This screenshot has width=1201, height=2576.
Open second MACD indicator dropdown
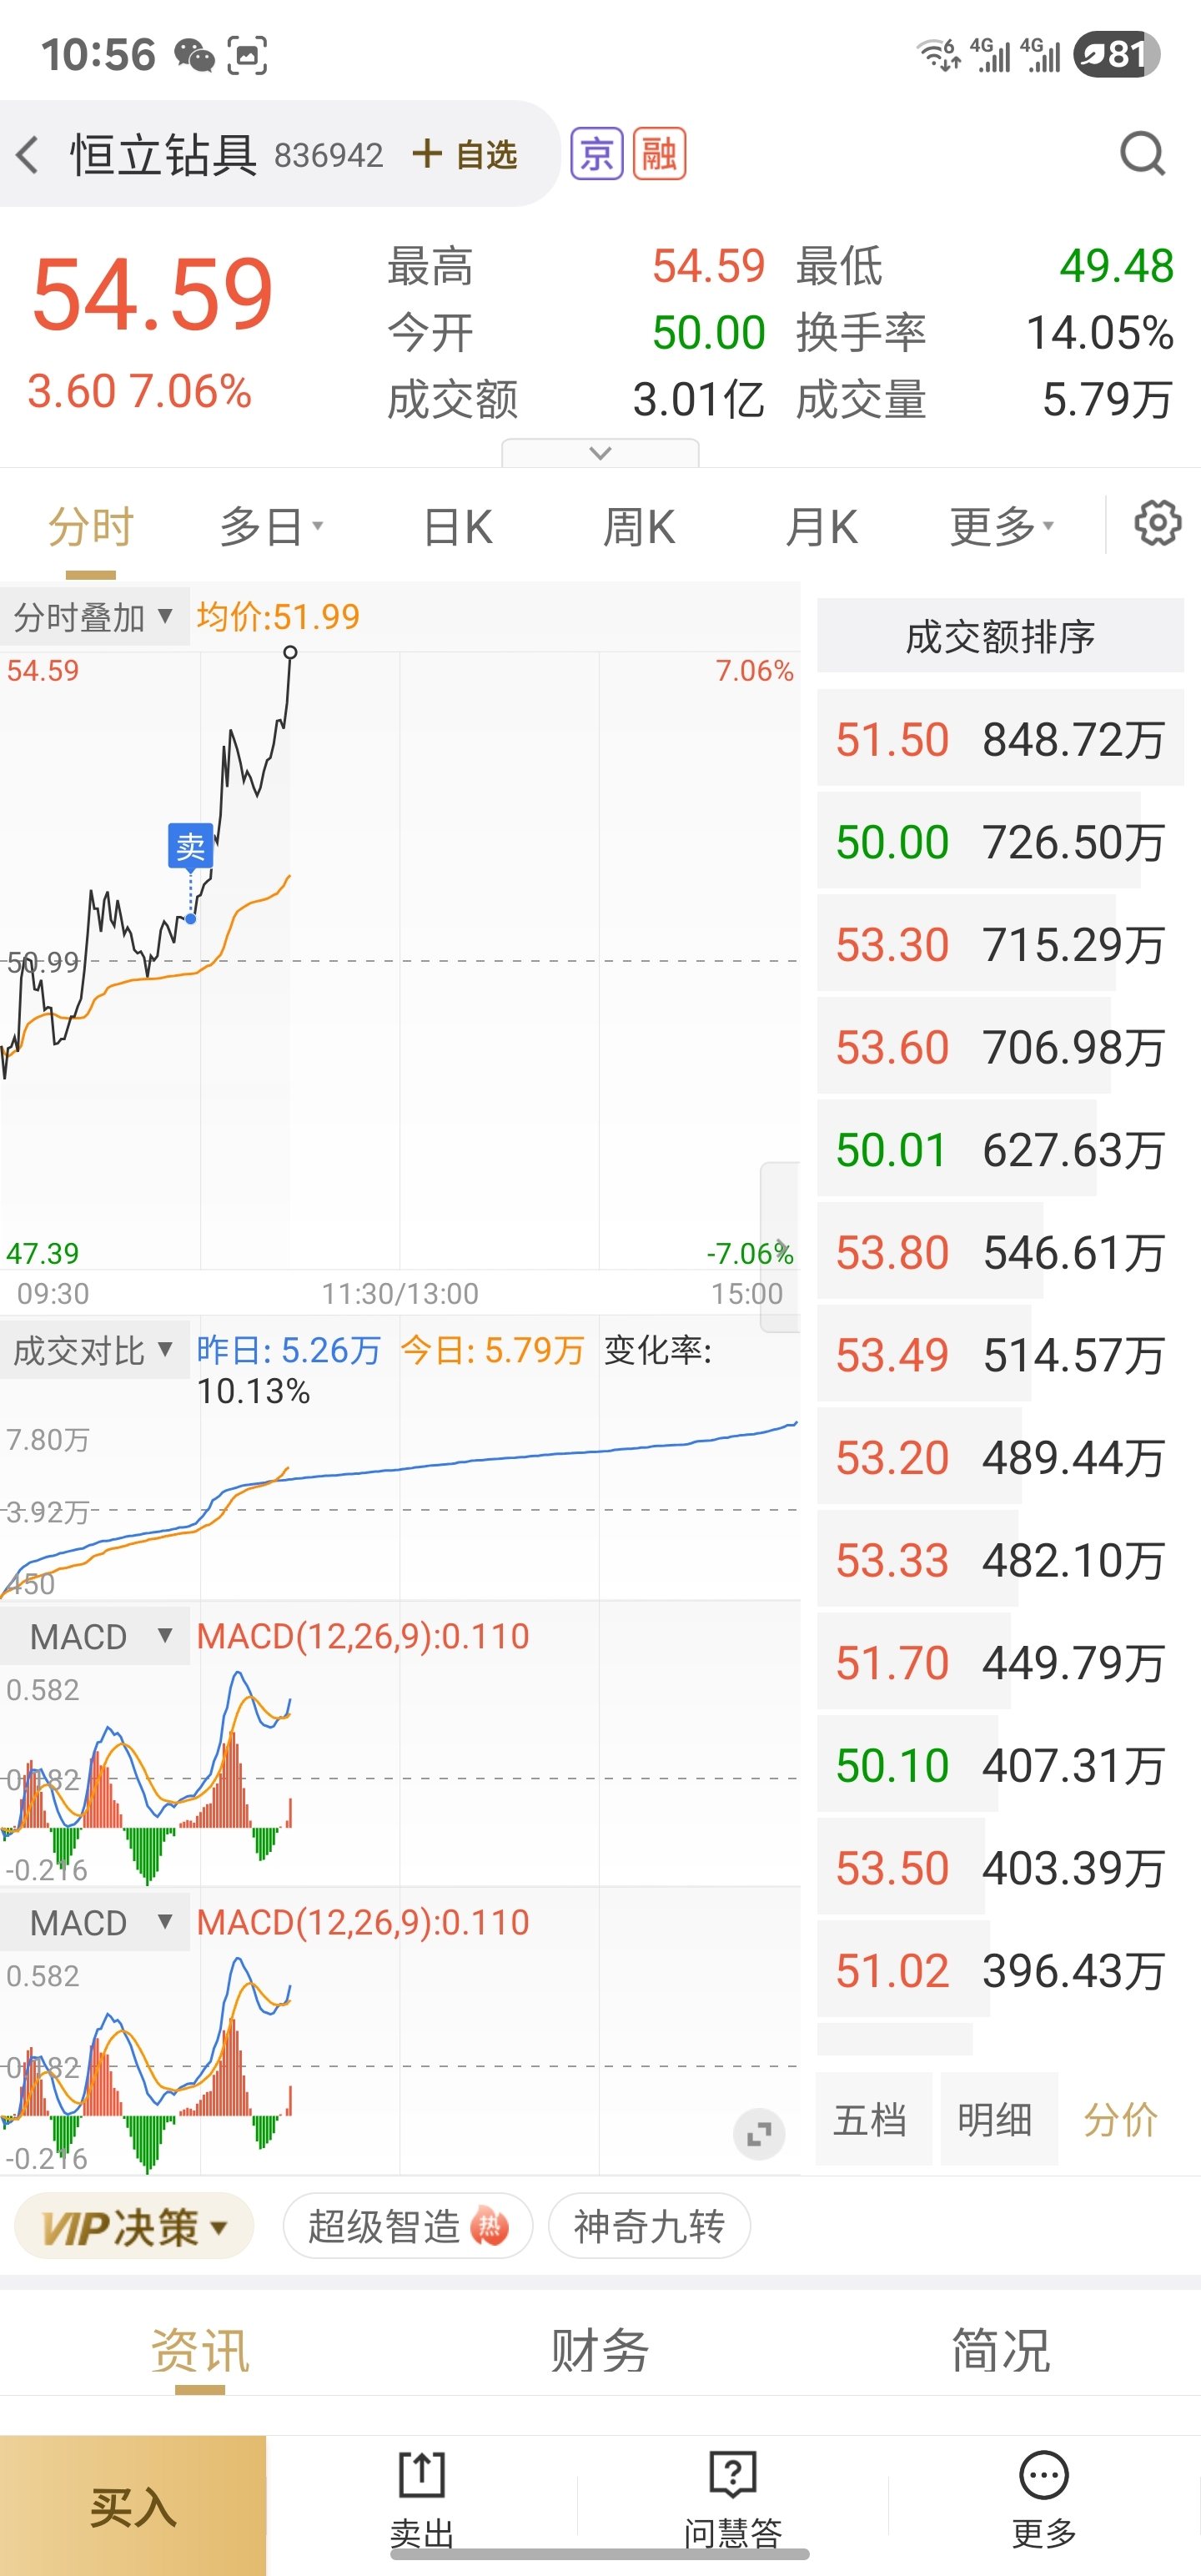[94, 1922]
